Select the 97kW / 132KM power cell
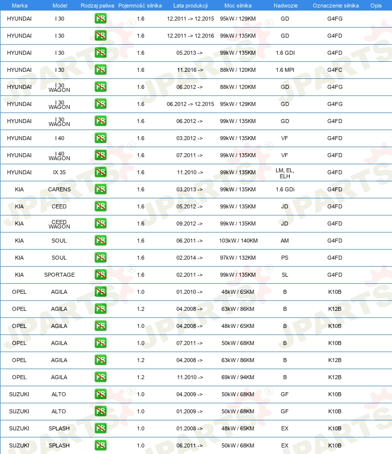392x454 pixels. pos(238,258)
